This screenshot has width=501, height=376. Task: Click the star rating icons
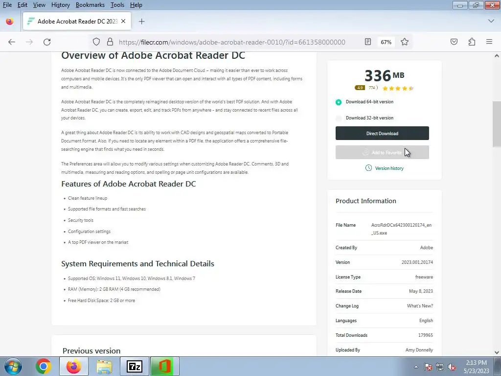point(398,88)
